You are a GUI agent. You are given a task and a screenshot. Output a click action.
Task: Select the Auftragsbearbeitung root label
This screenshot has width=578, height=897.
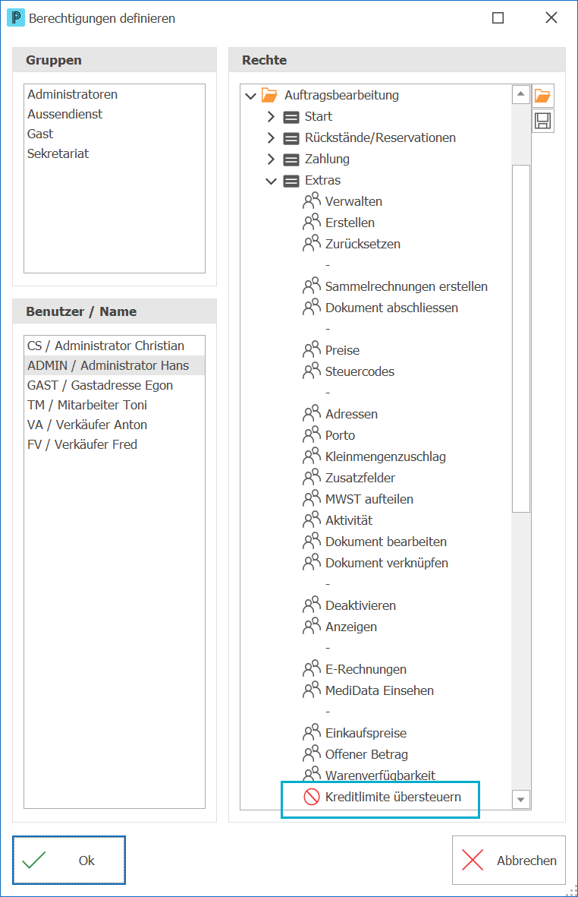(341, 95)
